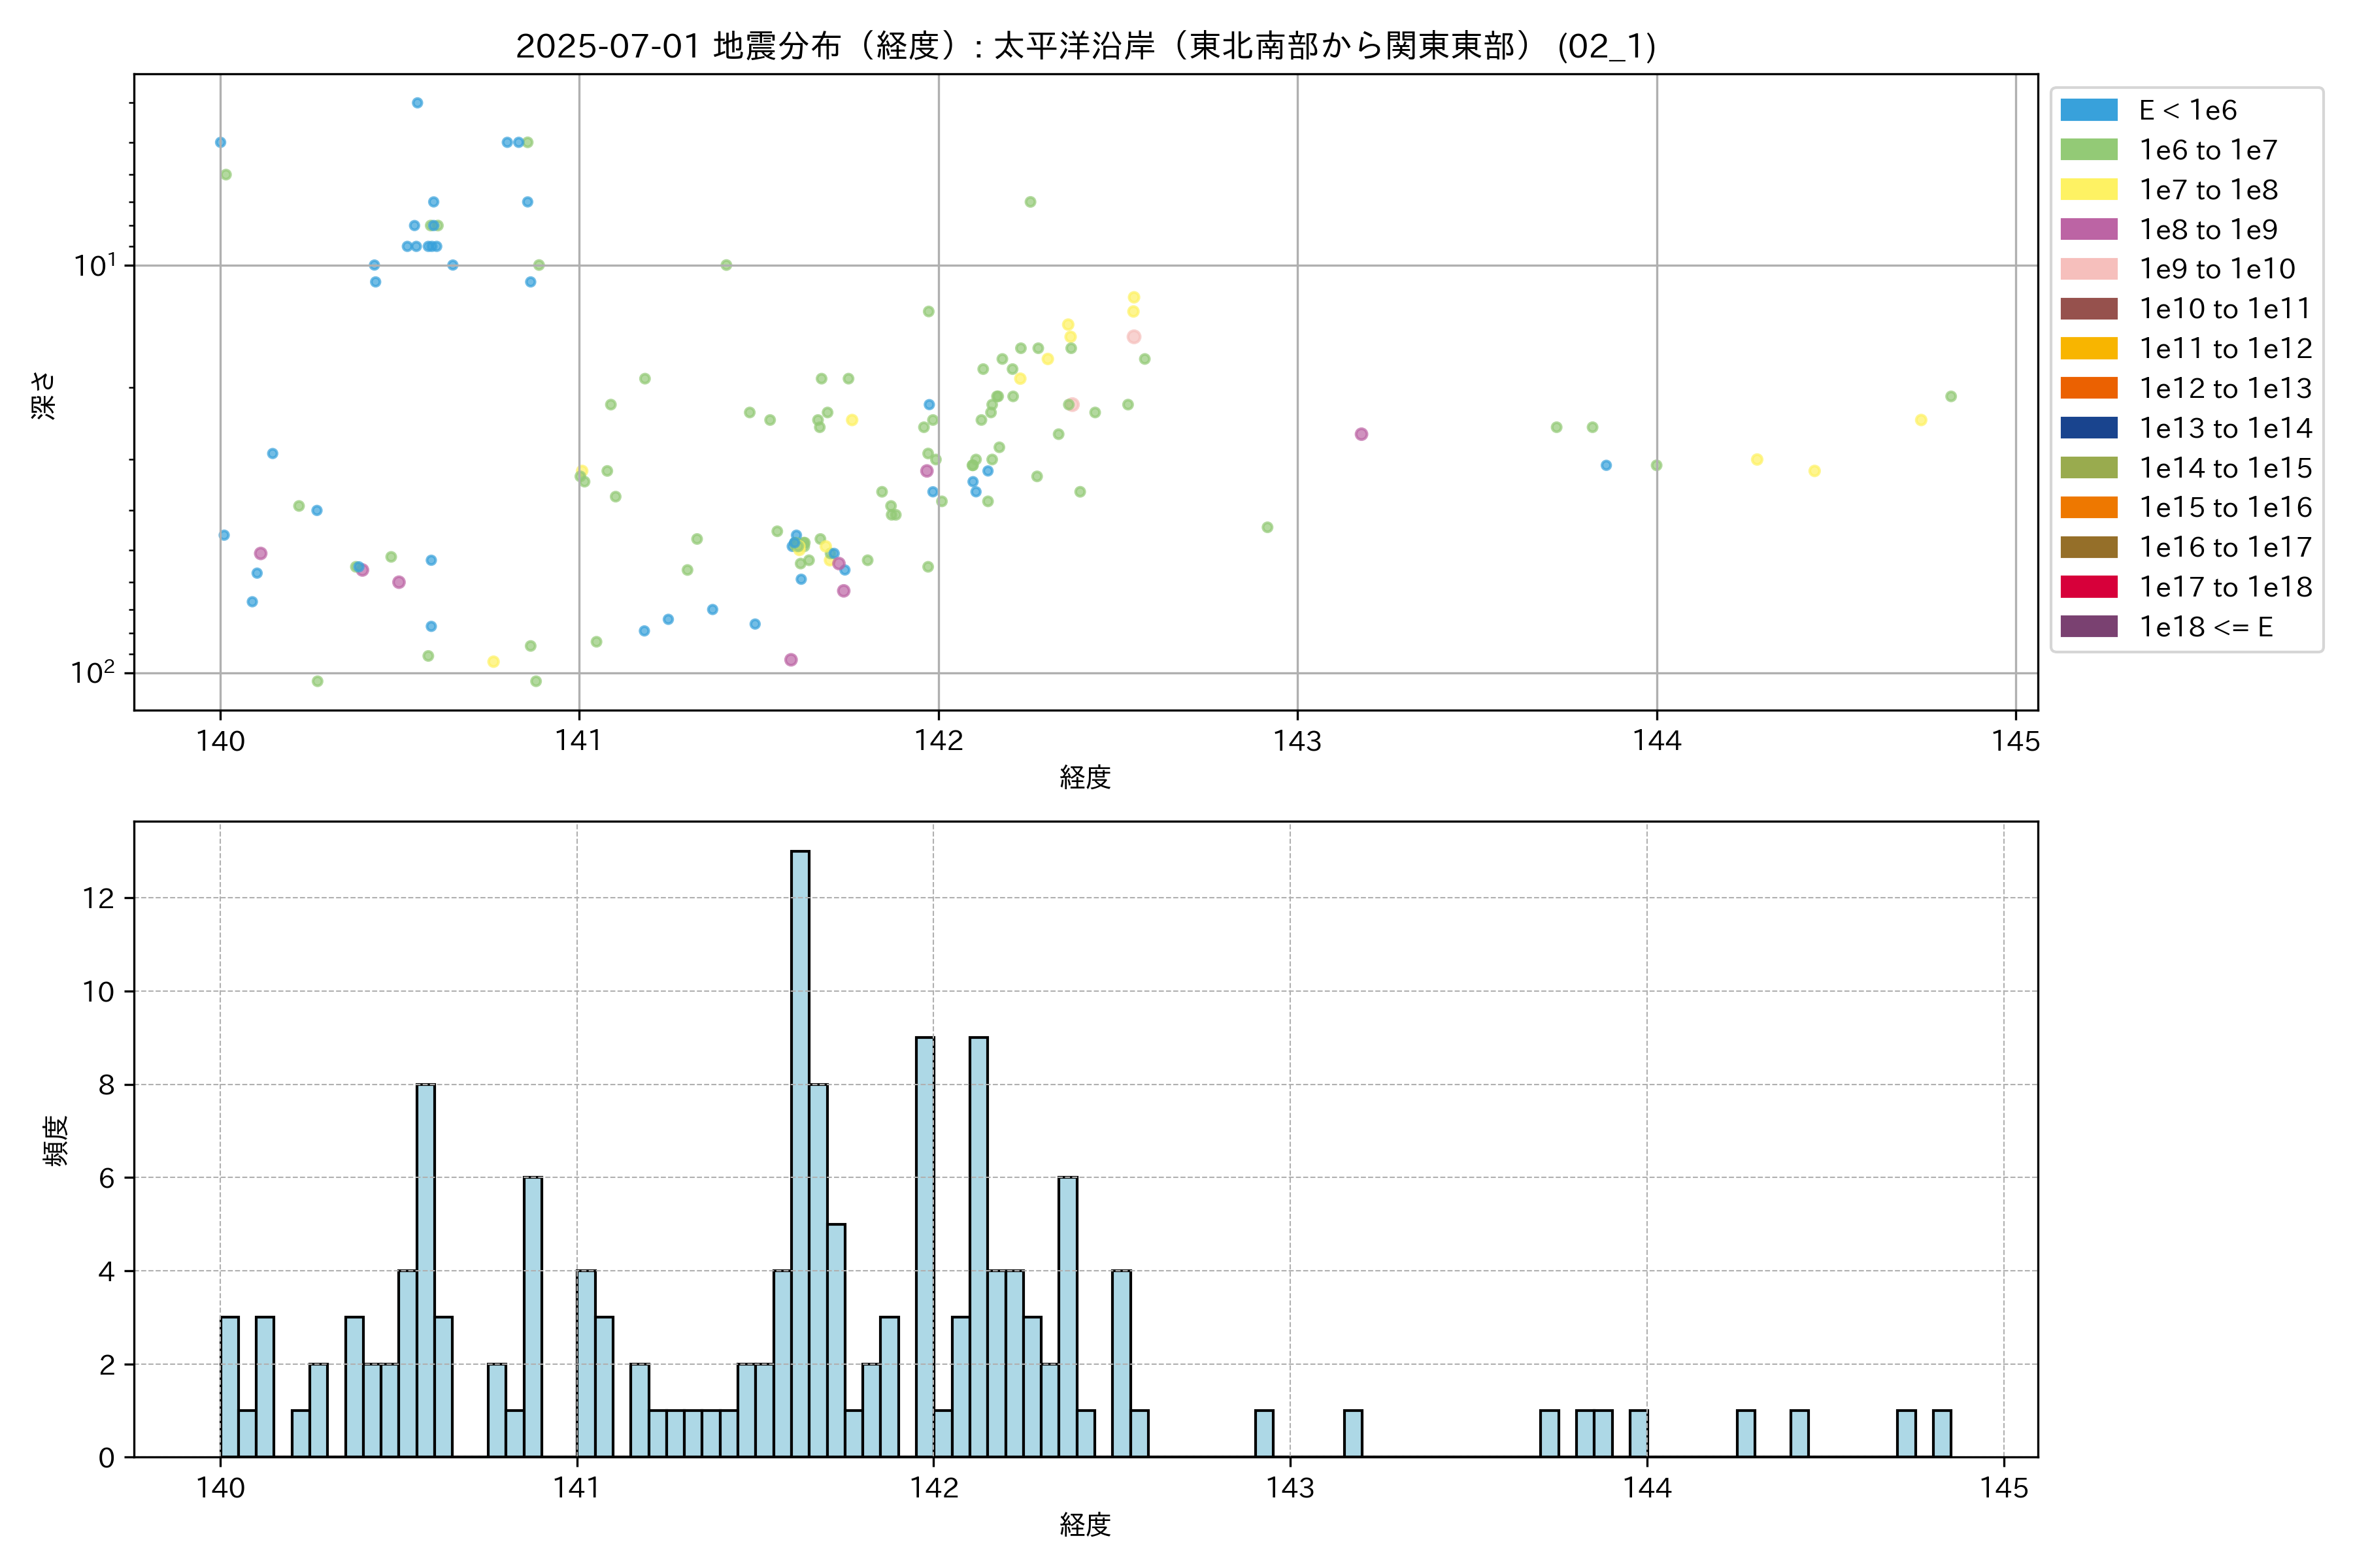Click the lone histogram bar just before longitude 143
Viewport: 2353px width, 1568px height.
[x=1263, y=1434]
